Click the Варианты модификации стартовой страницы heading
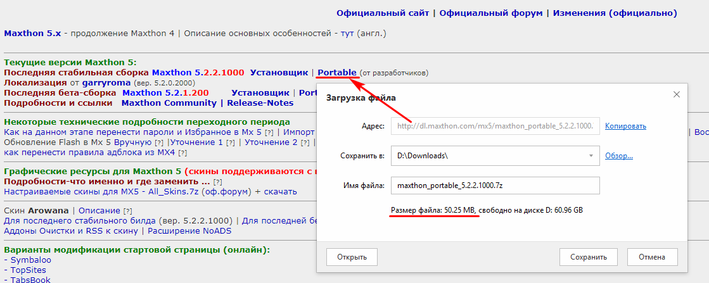 point(137,249)
